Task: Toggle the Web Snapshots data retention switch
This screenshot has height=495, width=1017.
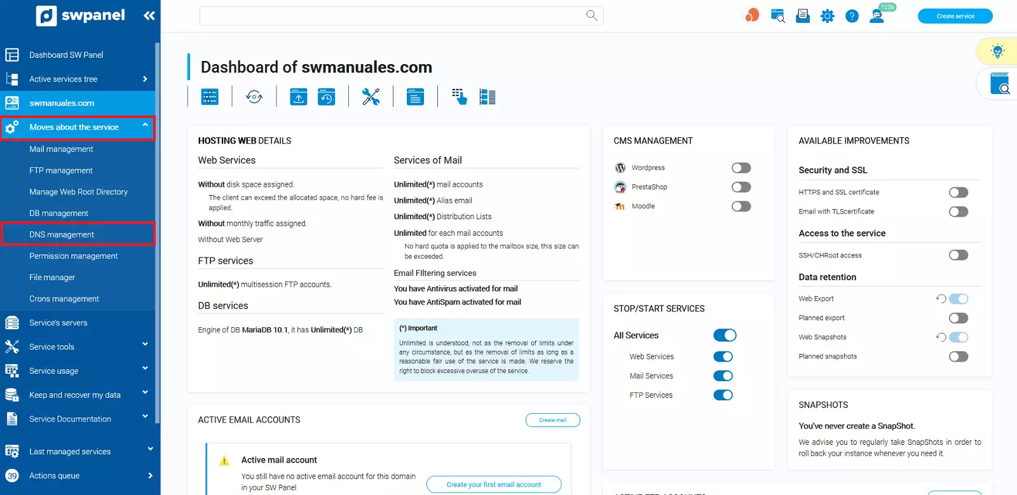Action: pyautogui.click(x=958, y=337)
